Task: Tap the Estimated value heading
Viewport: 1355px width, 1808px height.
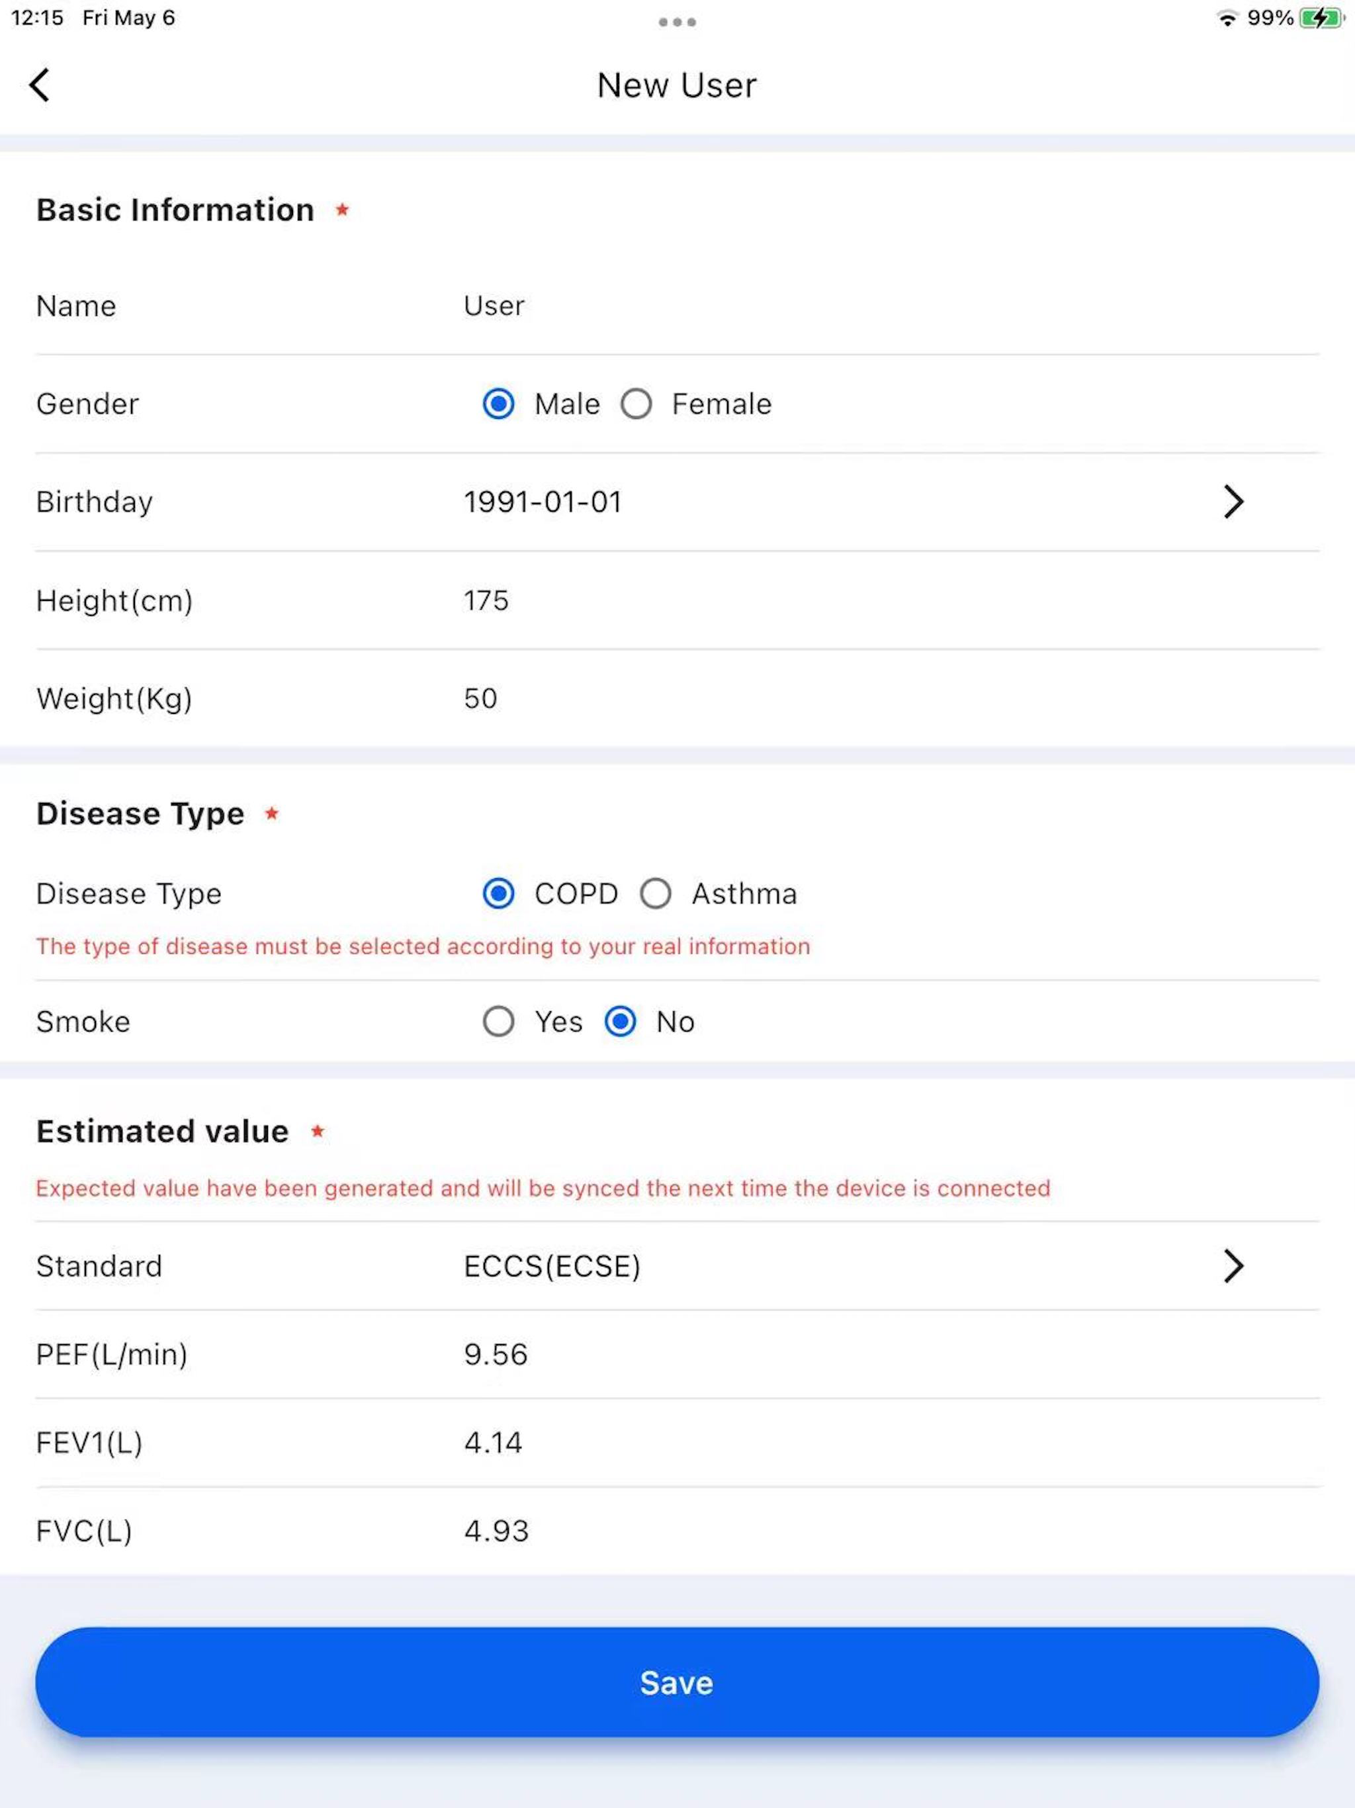Action: (162, 1132)
